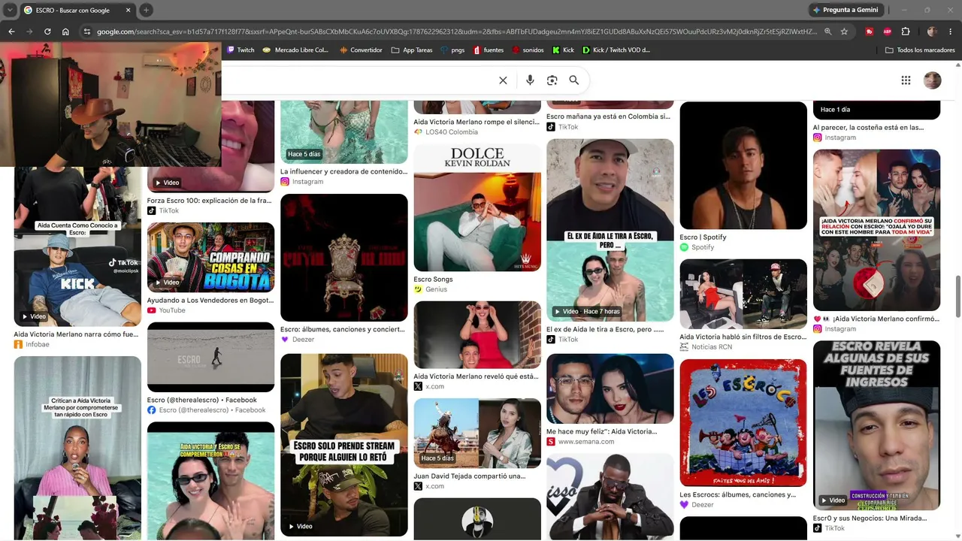Open Escro Revela Algunas Fuentes de Ingresos video

[x=876, y=425]
